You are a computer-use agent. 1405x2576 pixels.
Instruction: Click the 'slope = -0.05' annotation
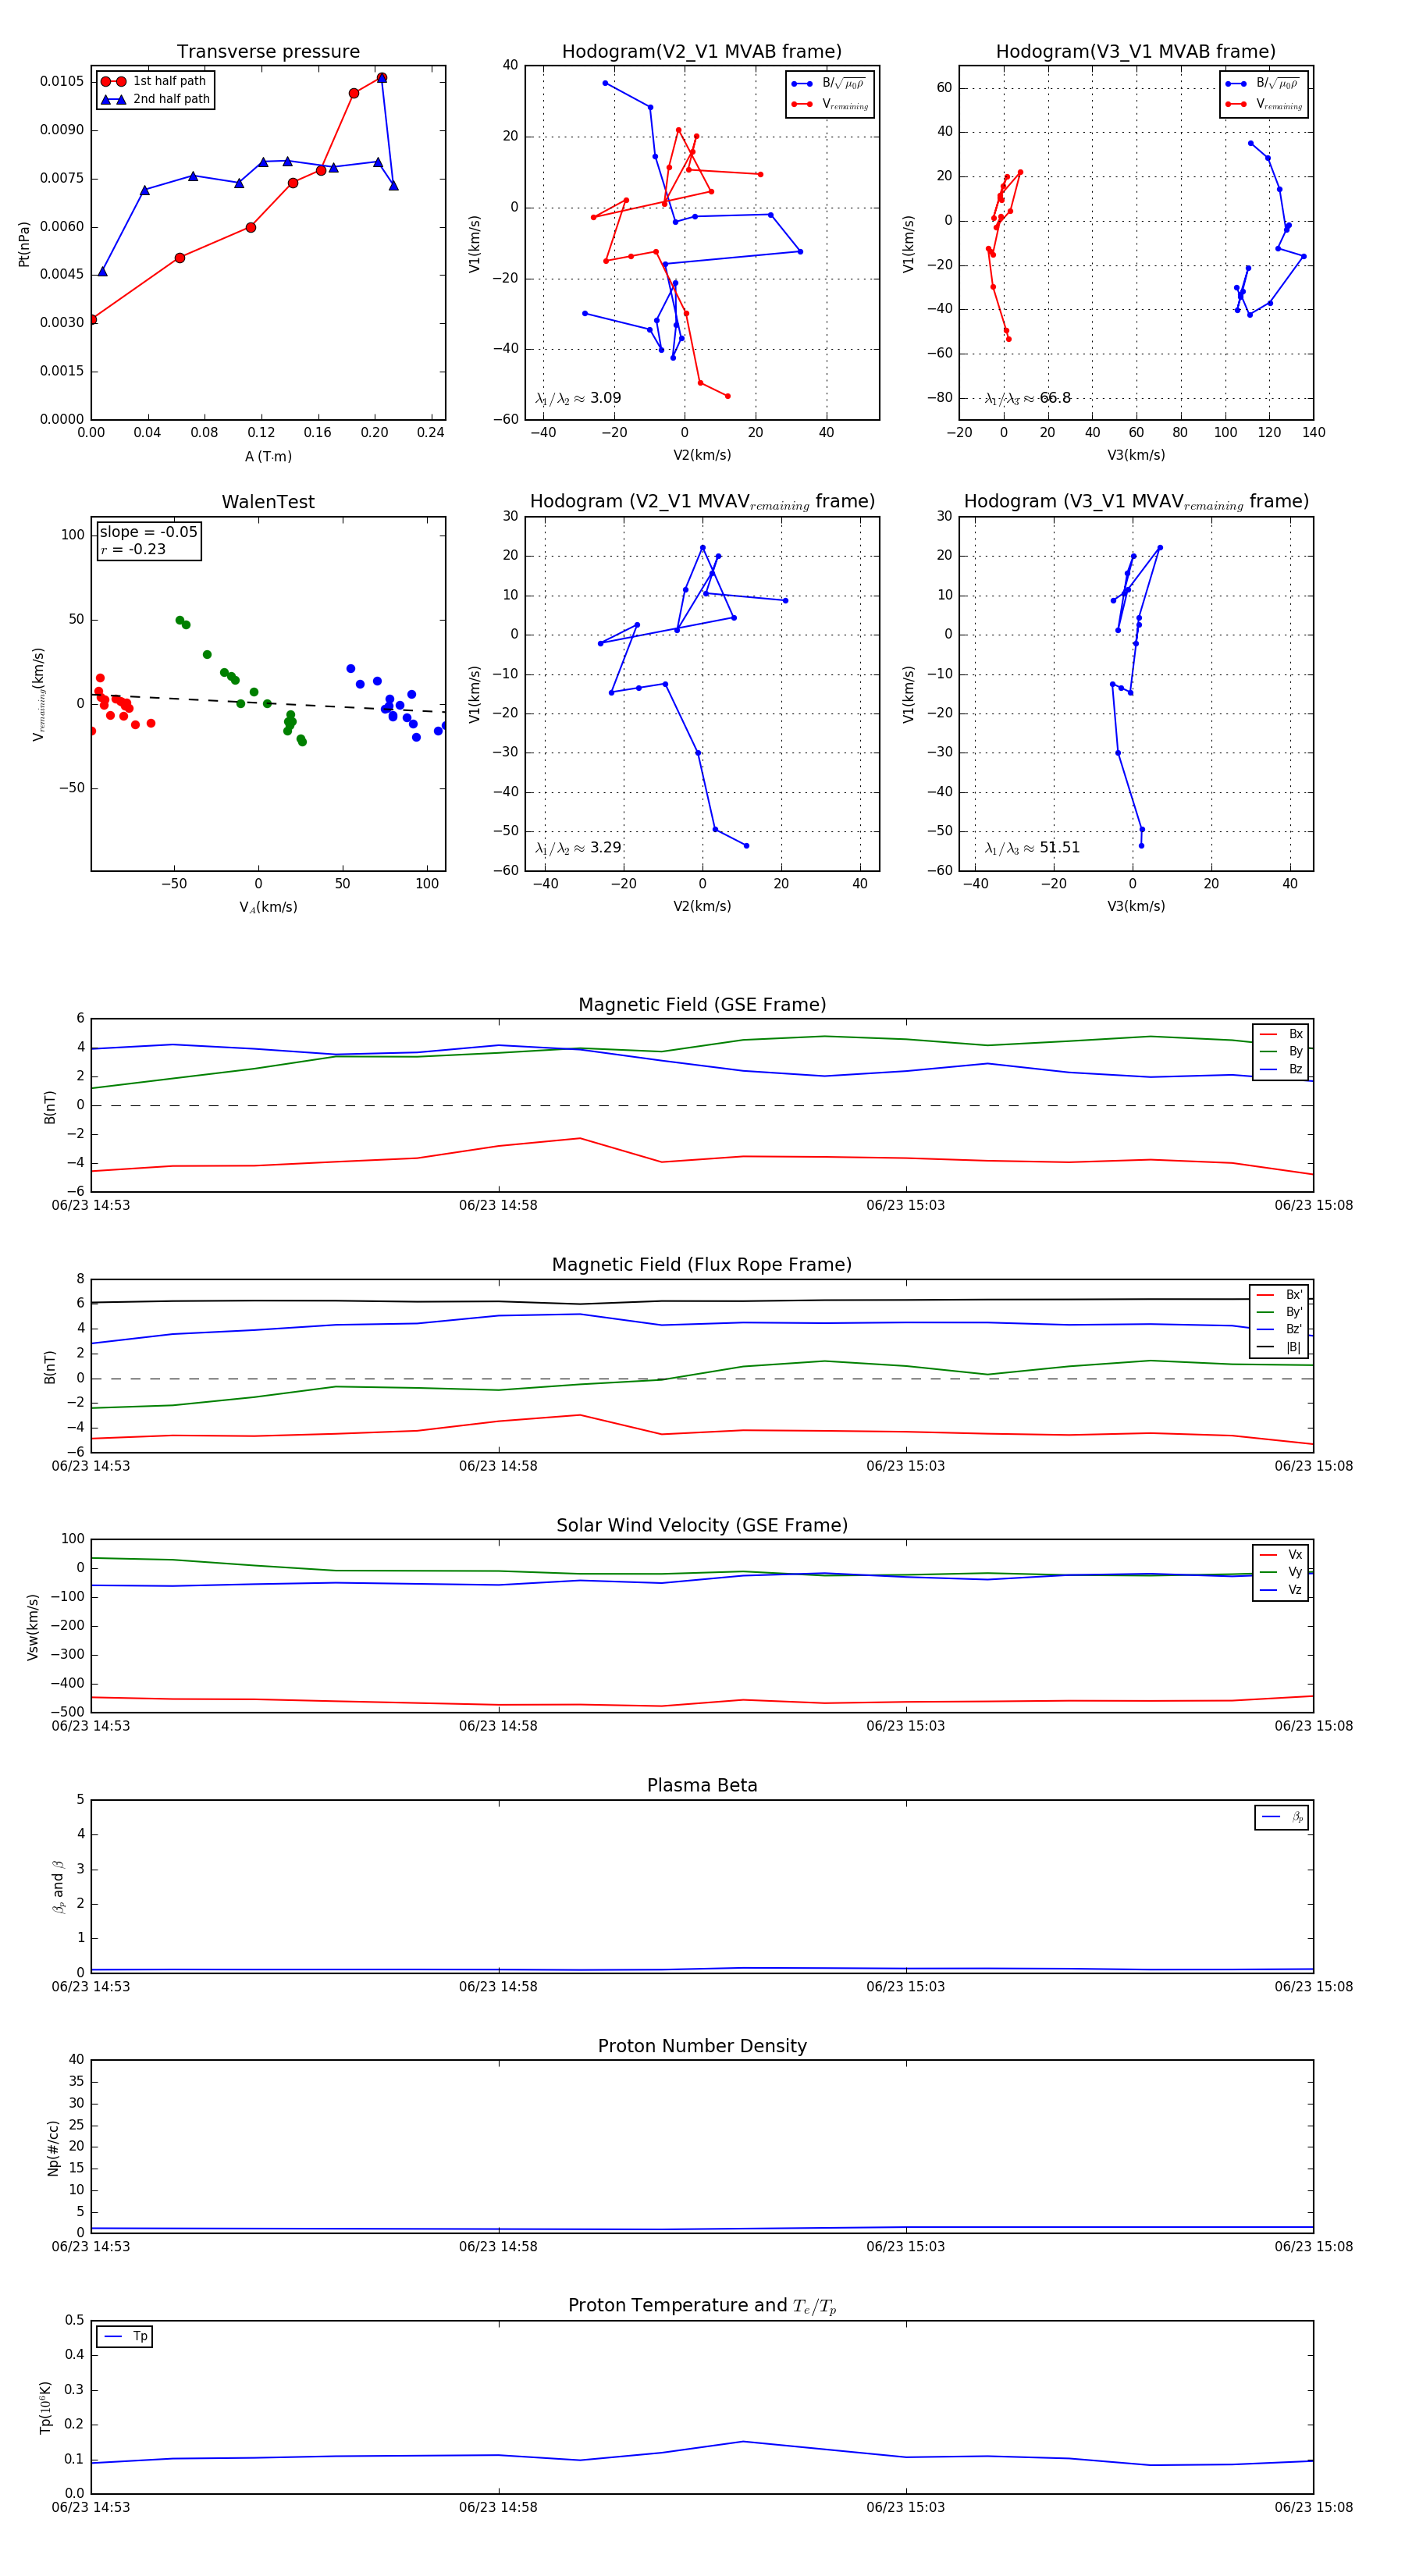click(148, 532)
